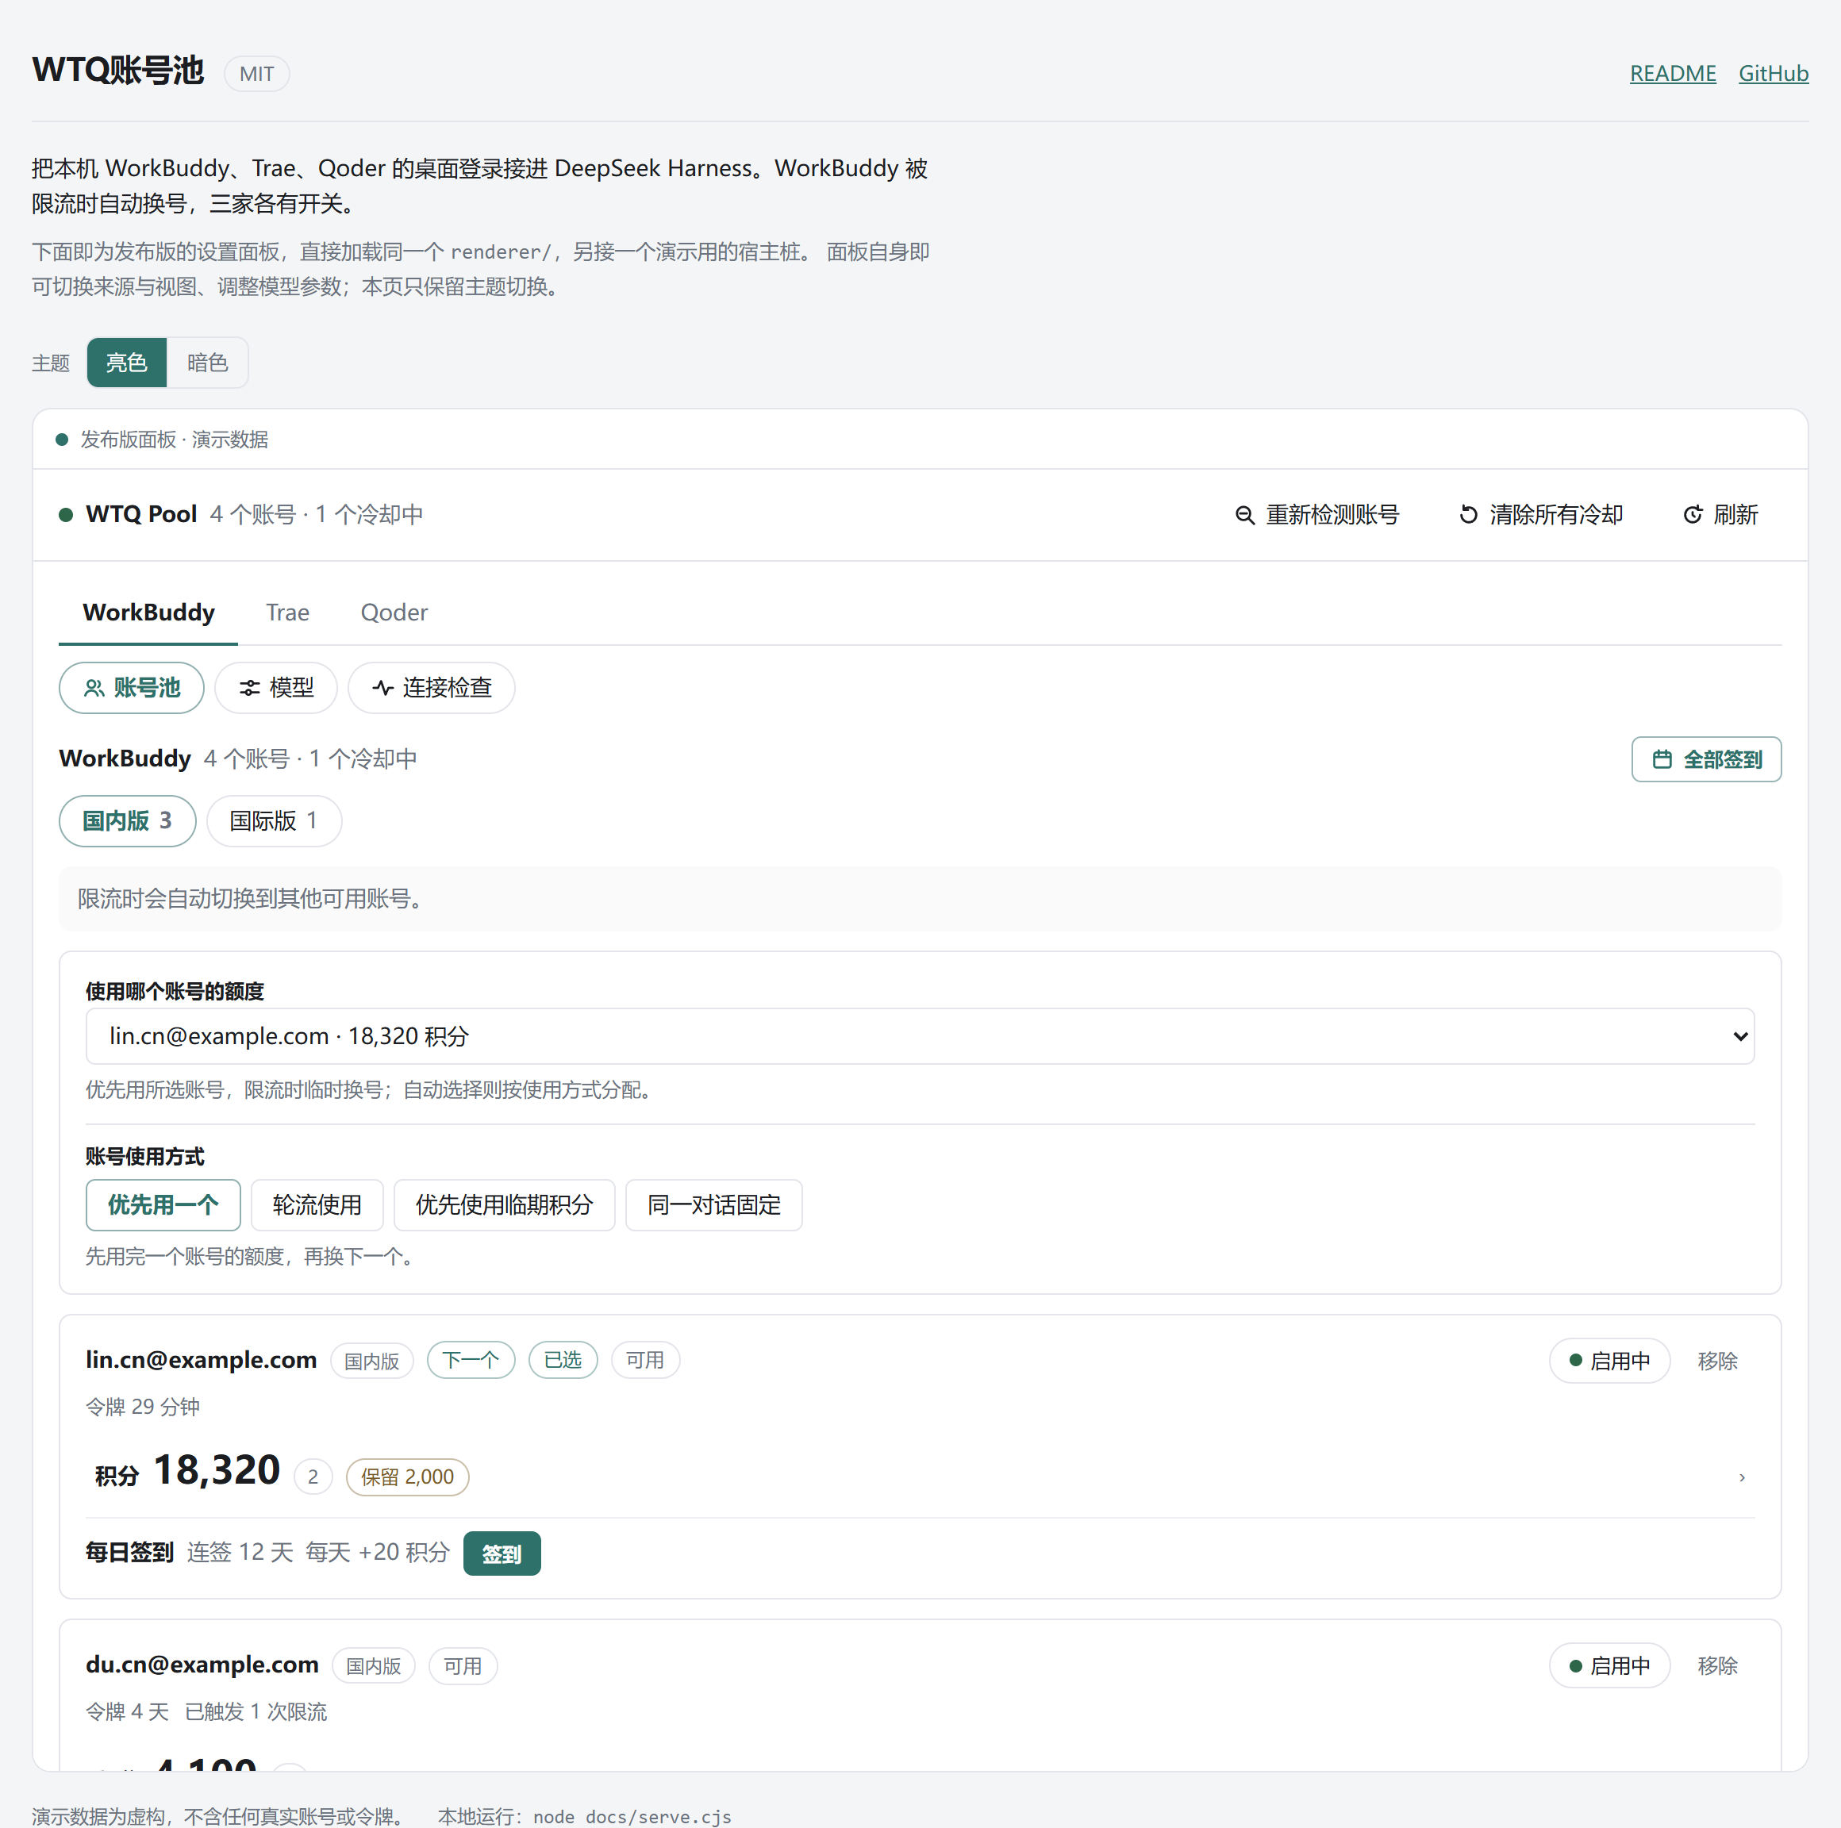Remove lin.cn@example.com via 移除
This screenshot has height=1828, width=1841.
(1717, 1361)
